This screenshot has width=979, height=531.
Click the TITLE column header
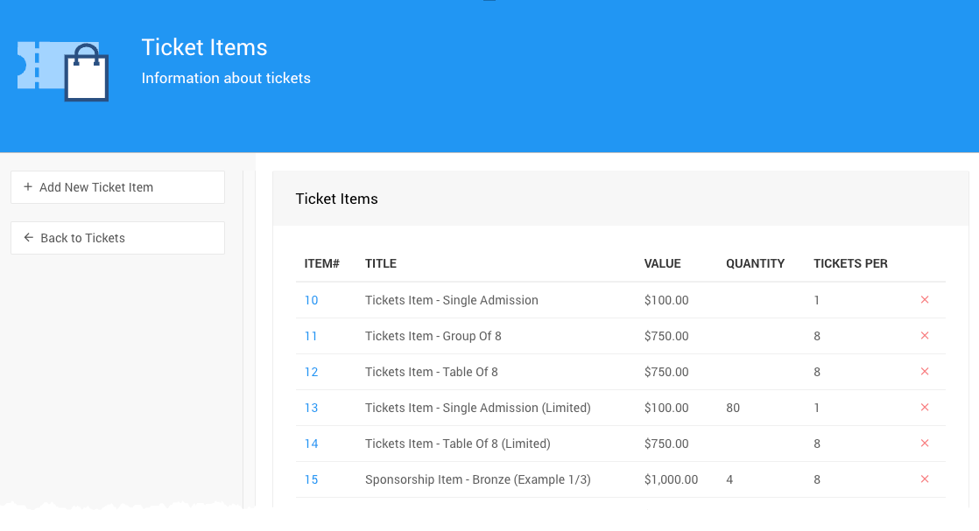381,263
